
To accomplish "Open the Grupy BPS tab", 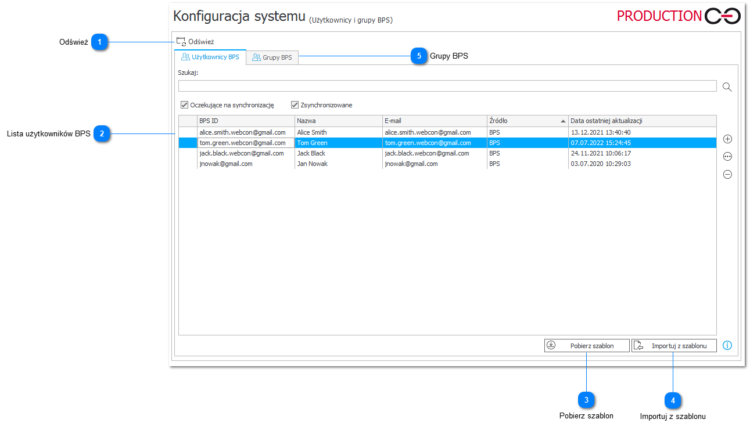I will pyautogui.click(x=272, y=57).
